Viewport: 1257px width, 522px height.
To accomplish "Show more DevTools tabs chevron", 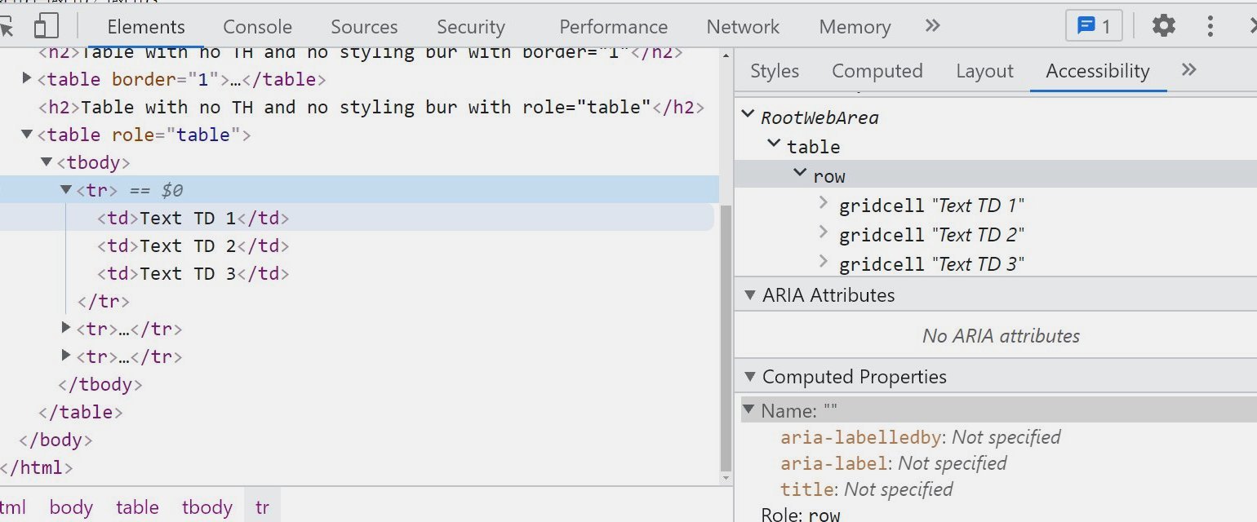I will click(x=932, y=26).
